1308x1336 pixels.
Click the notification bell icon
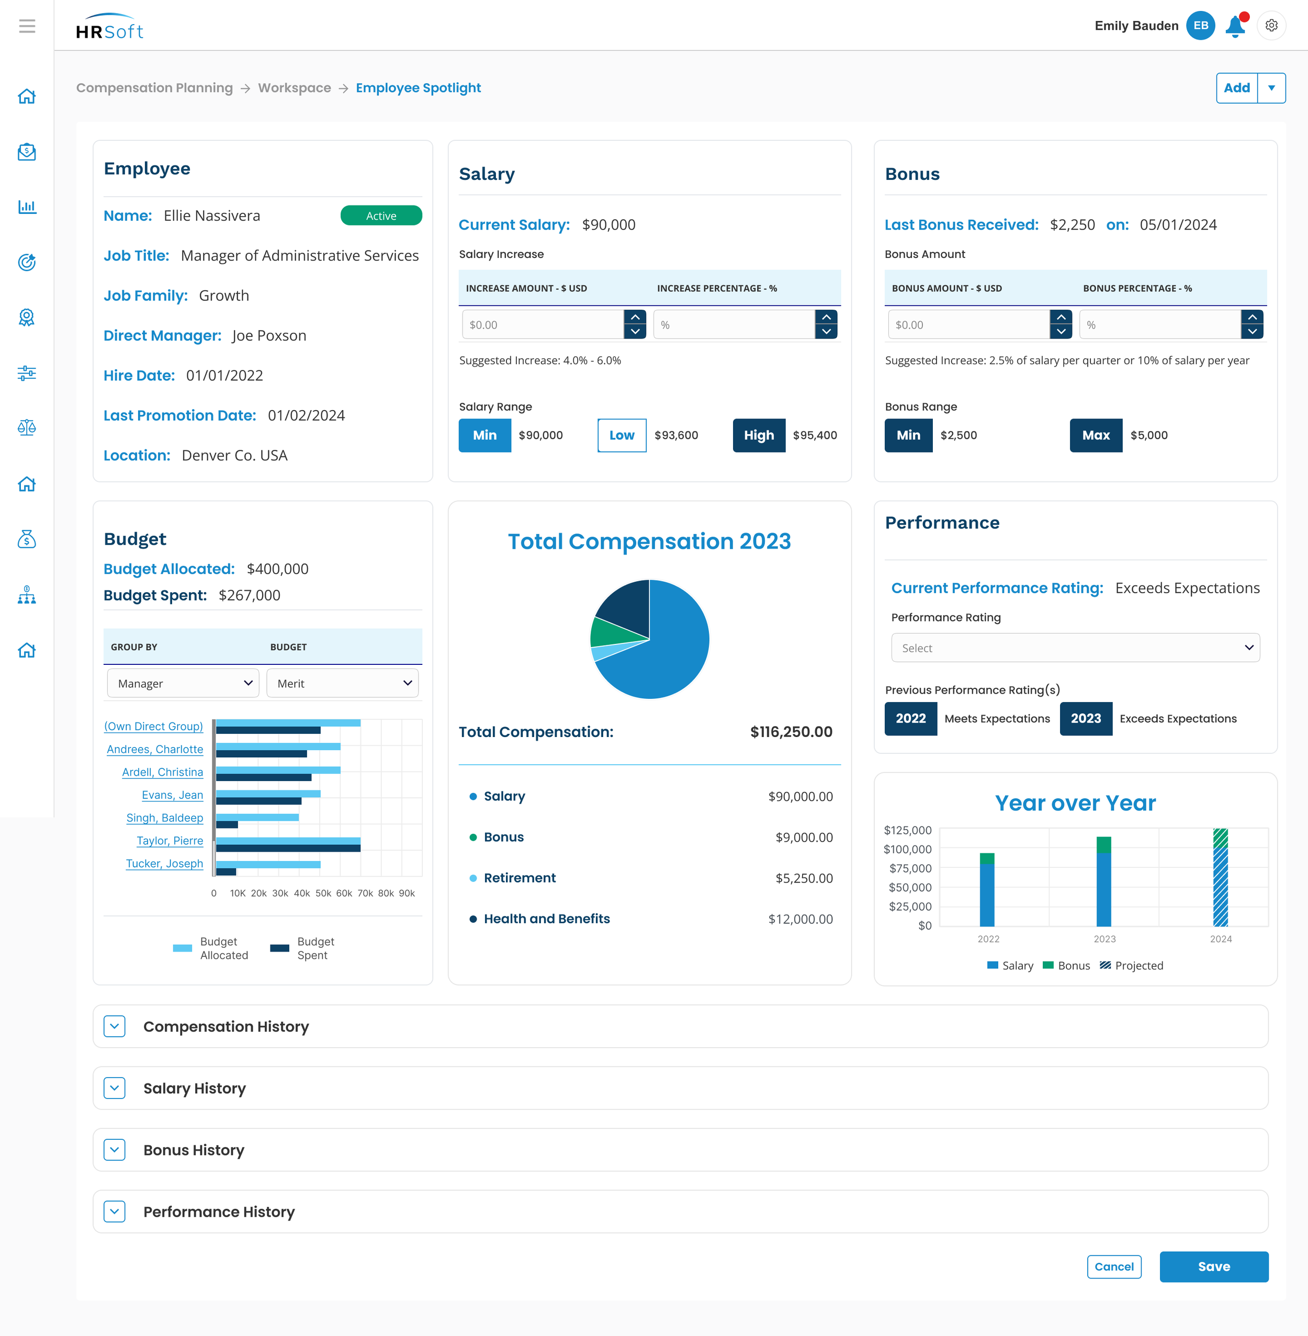(x=1235, y=26)
